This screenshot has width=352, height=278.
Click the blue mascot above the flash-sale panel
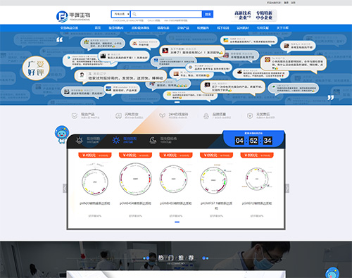tap(62, 134)
